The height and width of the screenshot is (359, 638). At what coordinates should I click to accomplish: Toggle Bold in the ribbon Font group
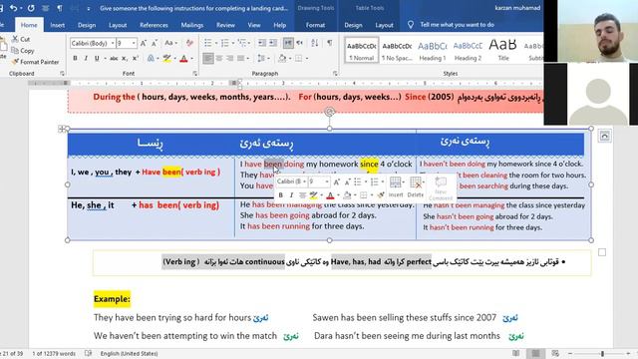tap(75, 59)
